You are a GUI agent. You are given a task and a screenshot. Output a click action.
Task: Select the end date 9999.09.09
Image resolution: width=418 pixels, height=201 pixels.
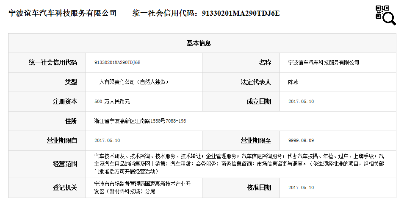301,140
